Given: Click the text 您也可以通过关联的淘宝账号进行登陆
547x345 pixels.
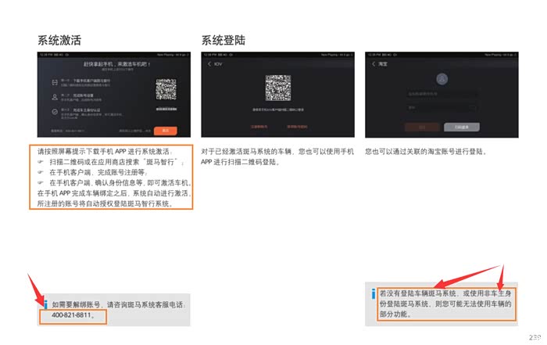Looking at the screenshot, I should 425,152.
